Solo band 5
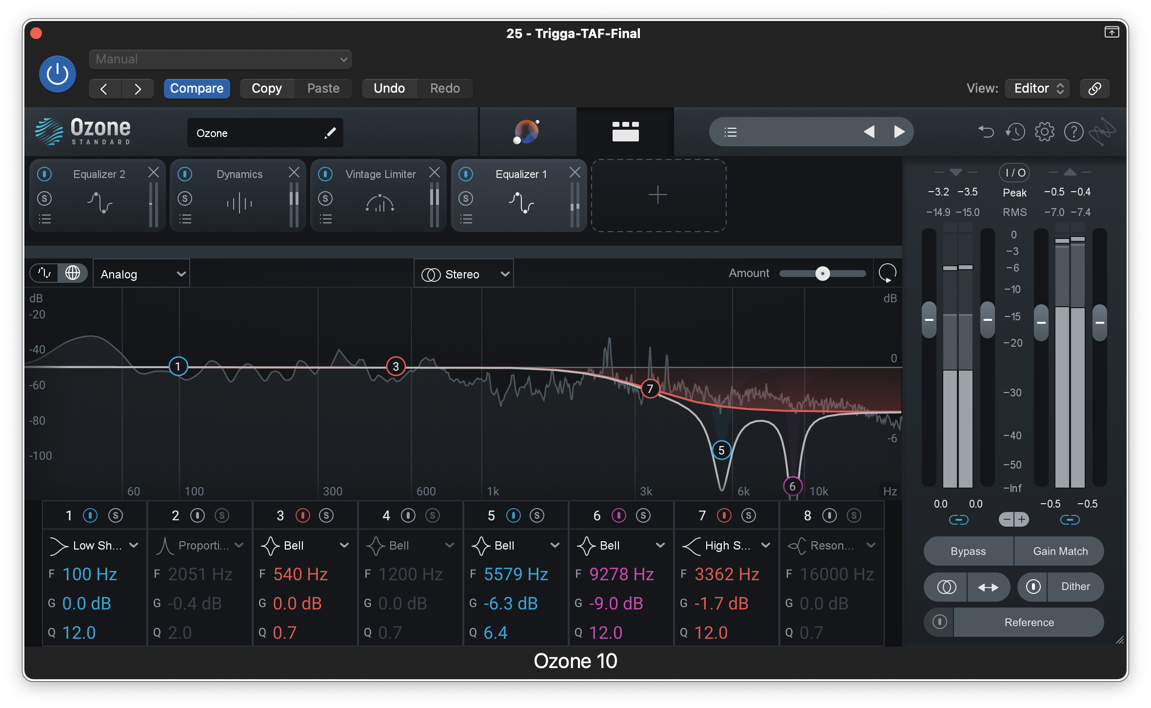Viewport: 1151px width, 708px height. point(537,515)
